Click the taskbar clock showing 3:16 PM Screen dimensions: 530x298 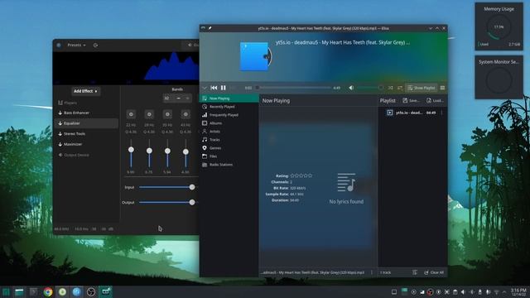(x=518, y=292)
